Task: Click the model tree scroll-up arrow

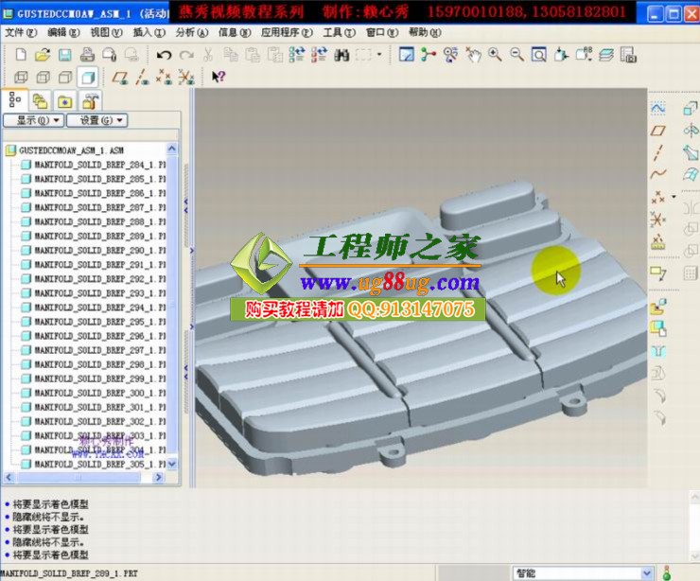Action: pos(171,150)
